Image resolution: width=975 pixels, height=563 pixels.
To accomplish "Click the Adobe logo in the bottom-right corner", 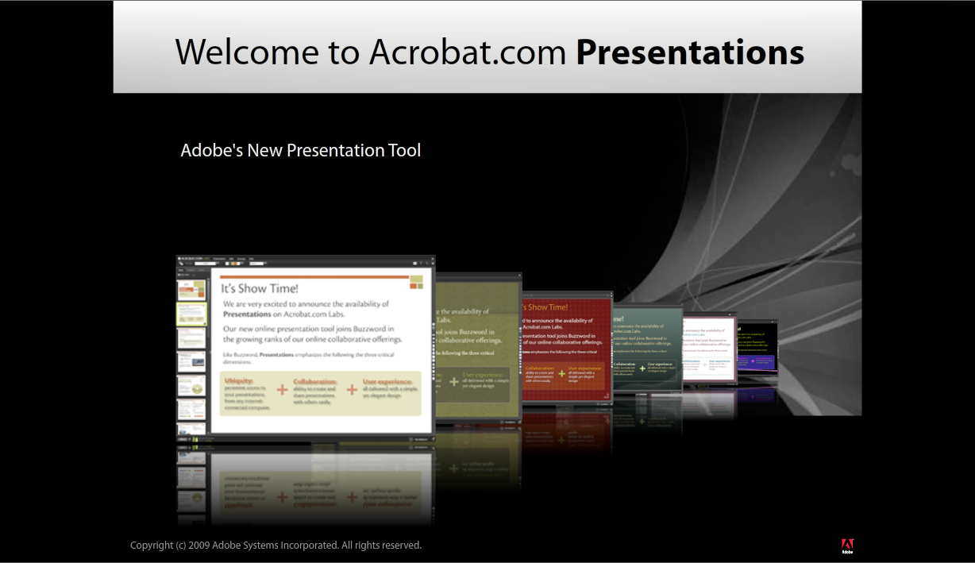I will click(x=846, y=546).
